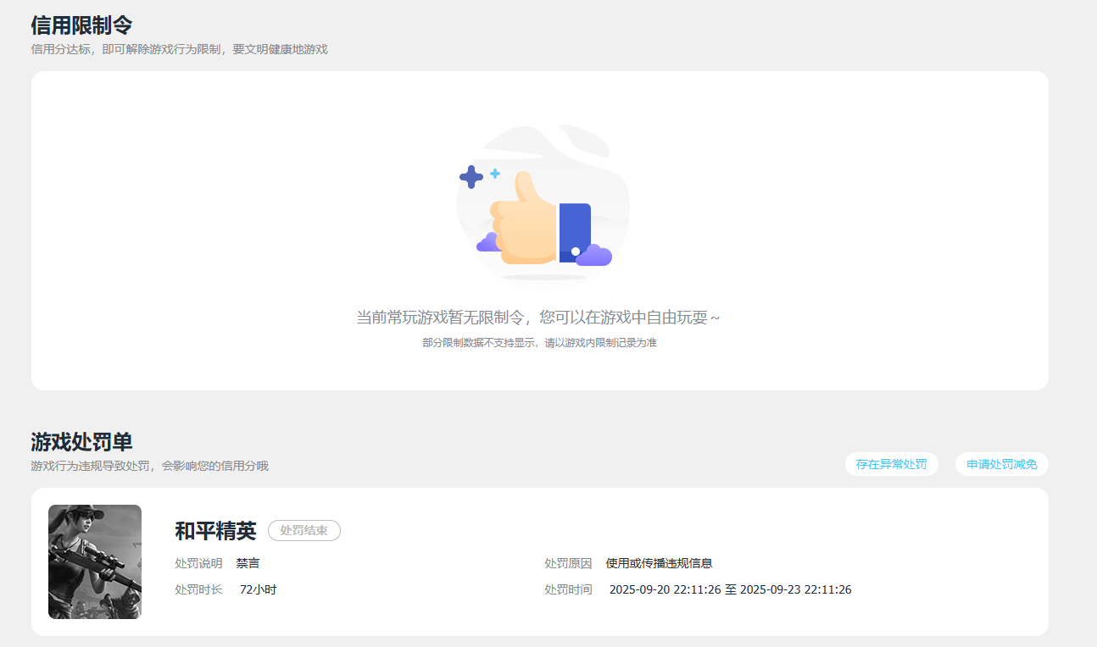1097x647 pixels.
Task: Click the 当前常玩游戏暂无限制令 message
Action: 538,318
